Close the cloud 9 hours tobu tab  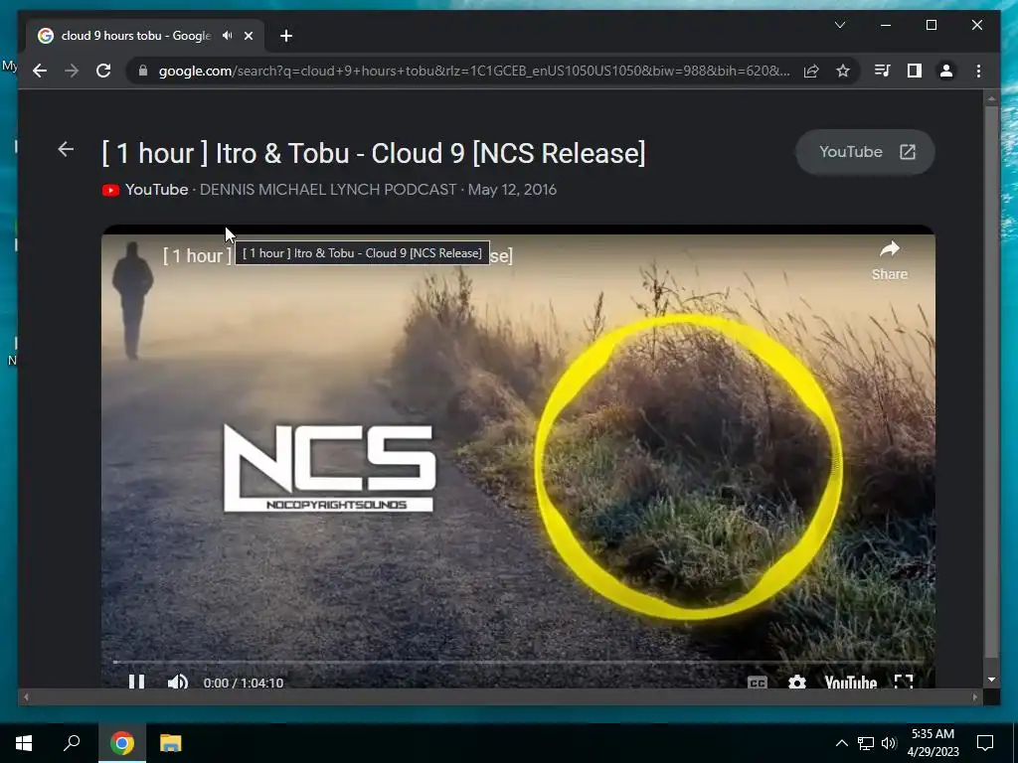point(248,36)
